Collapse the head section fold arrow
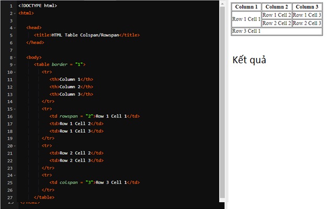Image resolution: width=327 pixels, height=209 pixels. tap(14, 27)
